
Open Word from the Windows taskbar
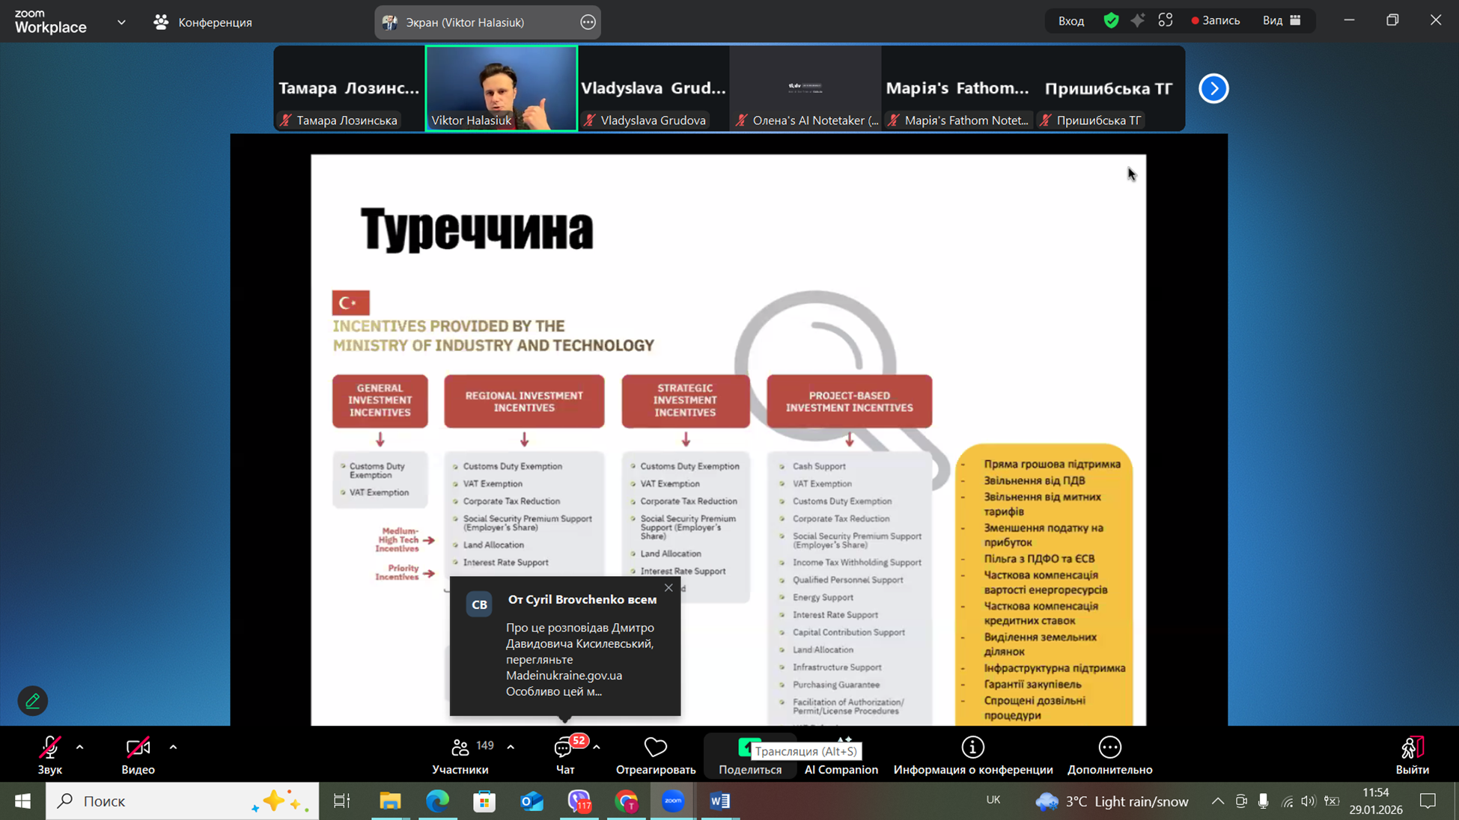coord(720,801)
